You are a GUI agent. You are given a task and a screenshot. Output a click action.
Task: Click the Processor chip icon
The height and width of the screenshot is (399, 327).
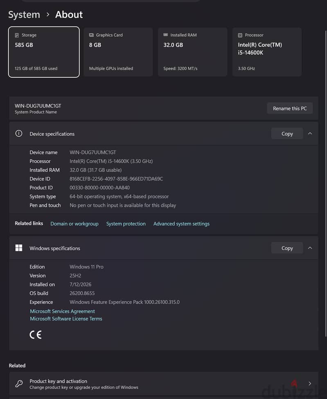click(240, 35)
